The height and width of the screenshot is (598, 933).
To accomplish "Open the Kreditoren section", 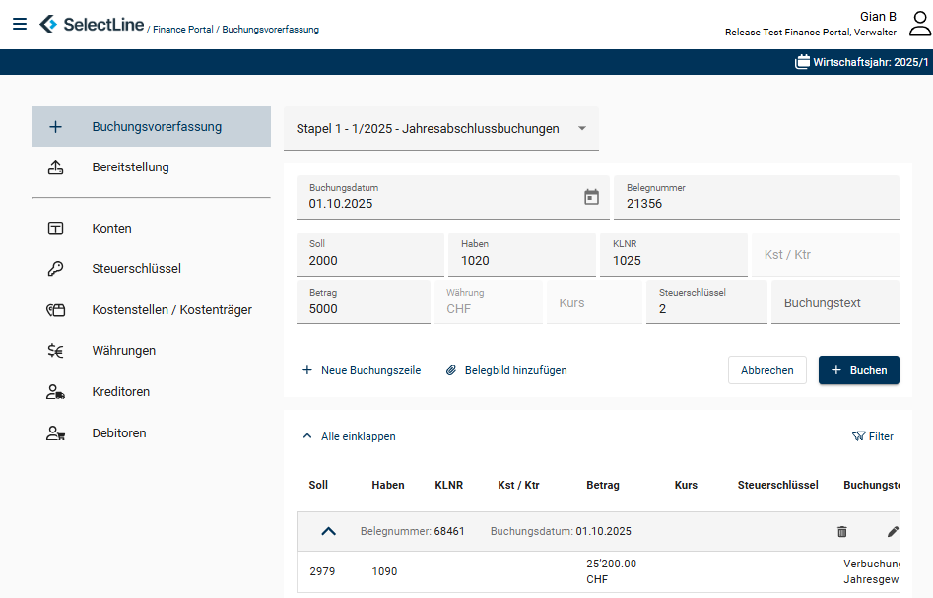I will coord(120,392).
